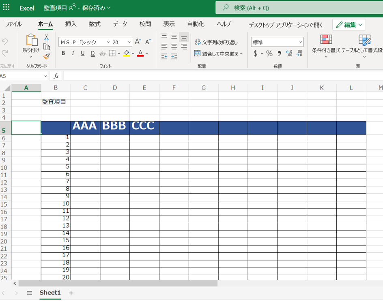Click the Redo arrow icon
Viewport: 383px width, 301px height.
pyautogui.click(x=4, y=53)
